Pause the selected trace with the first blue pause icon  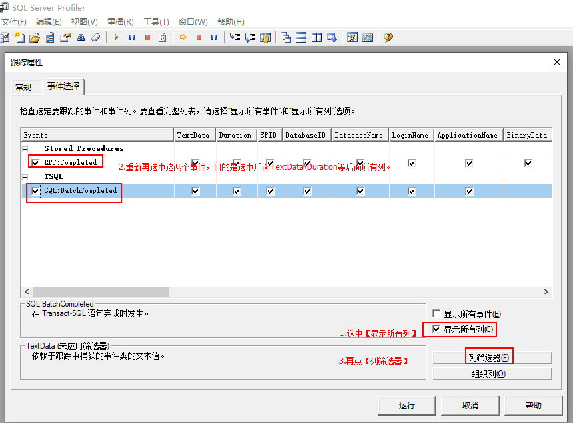[132, 37]
